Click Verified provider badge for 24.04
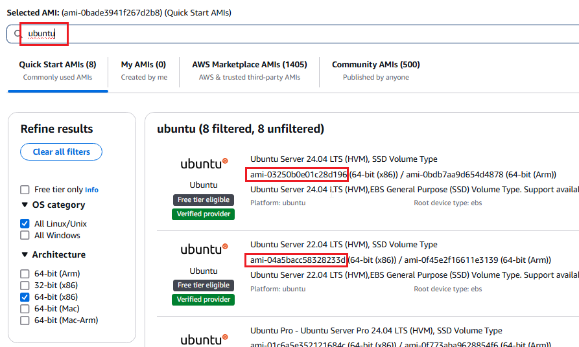Viewport: 579px width, 347px height. (x=203, y=214)
